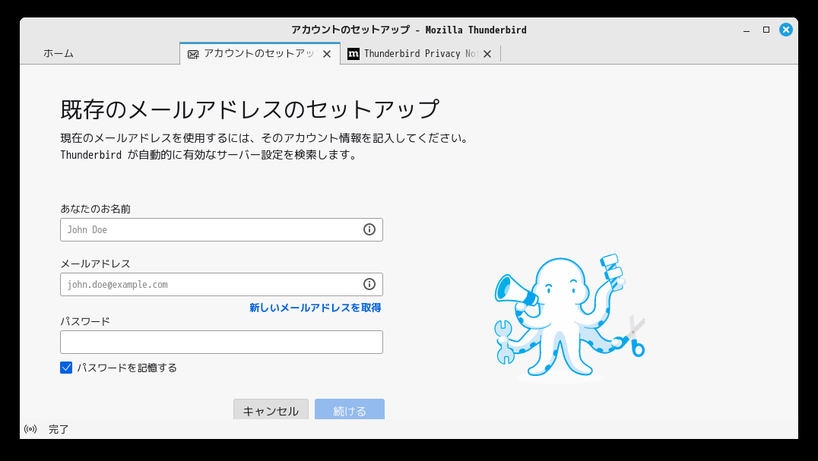Focus the パスワード input field
The height and width of the screenshot is (461, 818).
pos(221,343)
